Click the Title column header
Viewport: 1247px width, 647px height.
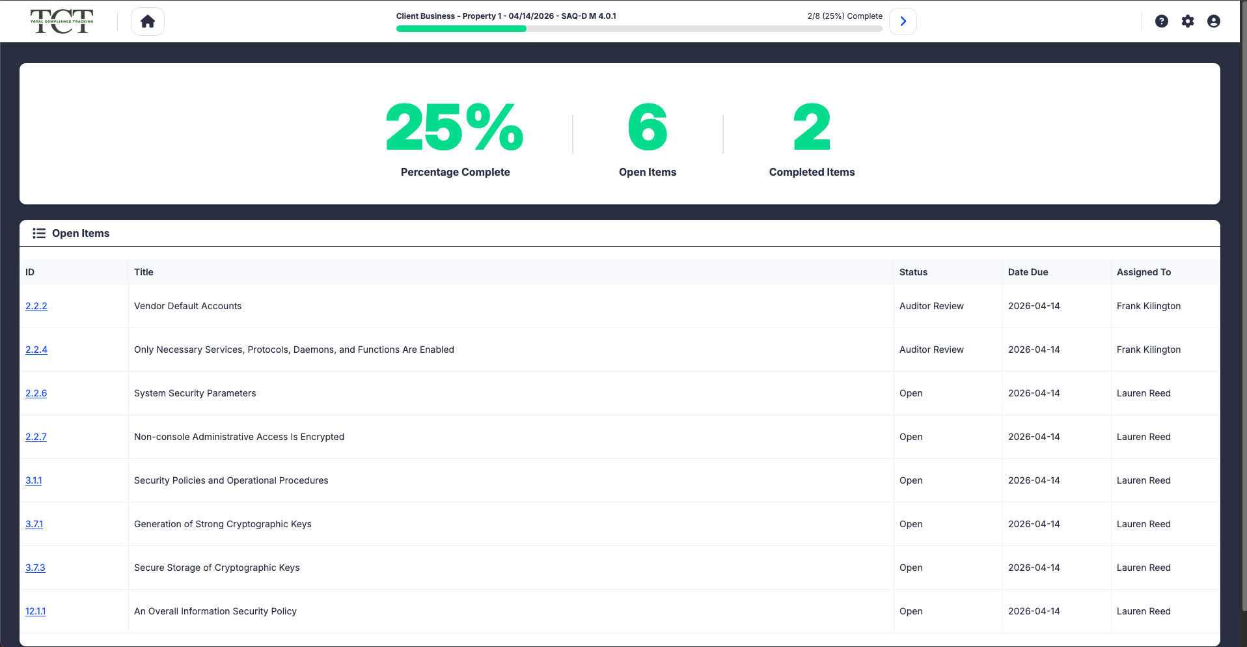point(144,272)
